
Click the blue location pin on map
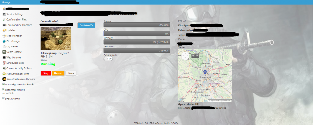click(x=205, y=72)
